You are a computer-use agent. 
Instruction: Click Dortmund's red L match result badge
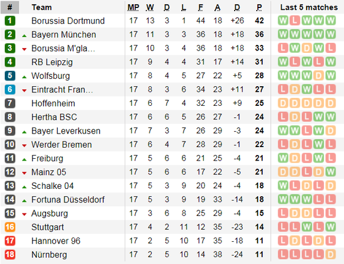point(295,21)
